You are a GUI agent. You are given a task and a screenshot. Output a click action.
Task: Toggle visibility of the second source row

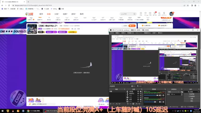tap(138, 93)
